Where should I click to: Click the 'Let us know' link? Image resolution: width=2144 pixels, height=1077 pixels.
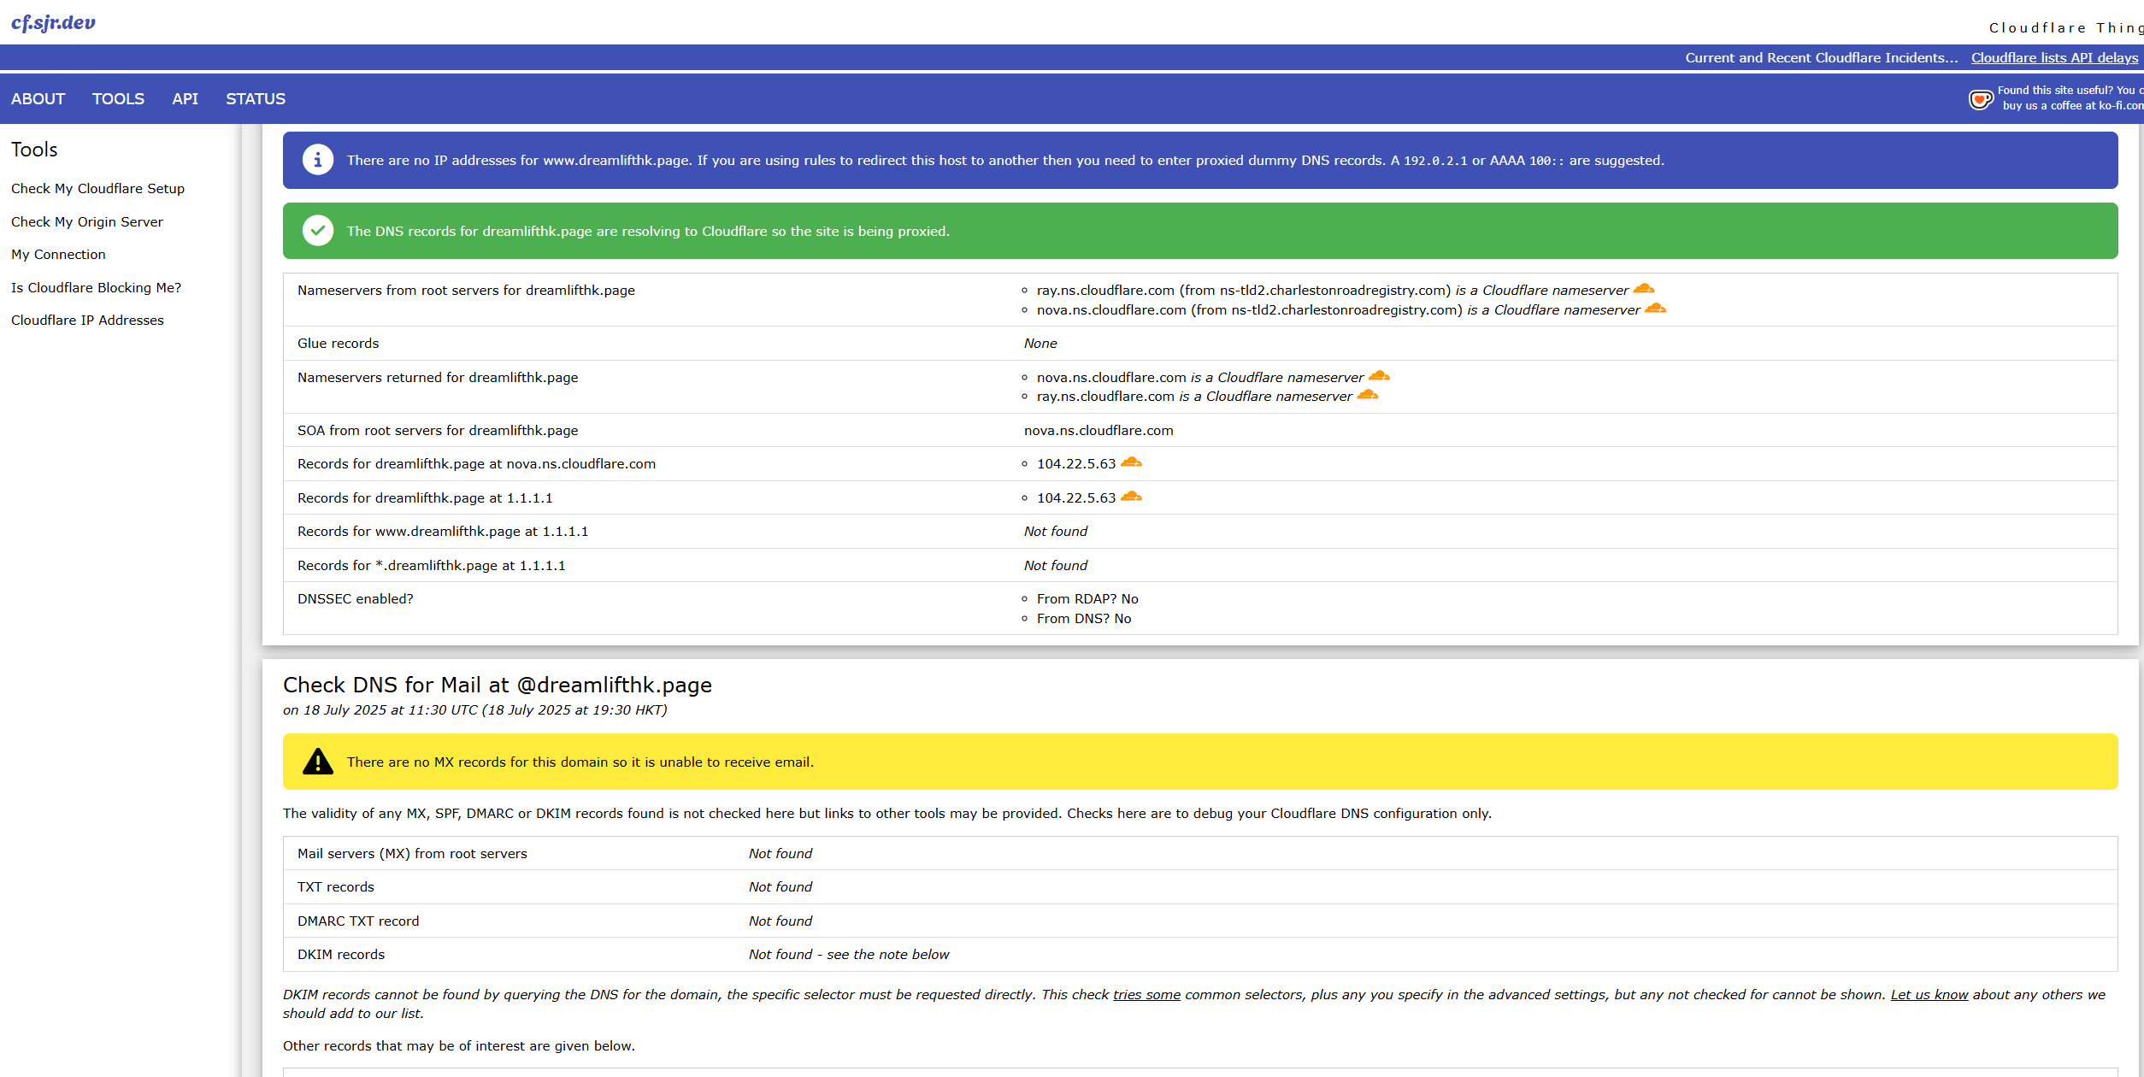click(1929, 994)
